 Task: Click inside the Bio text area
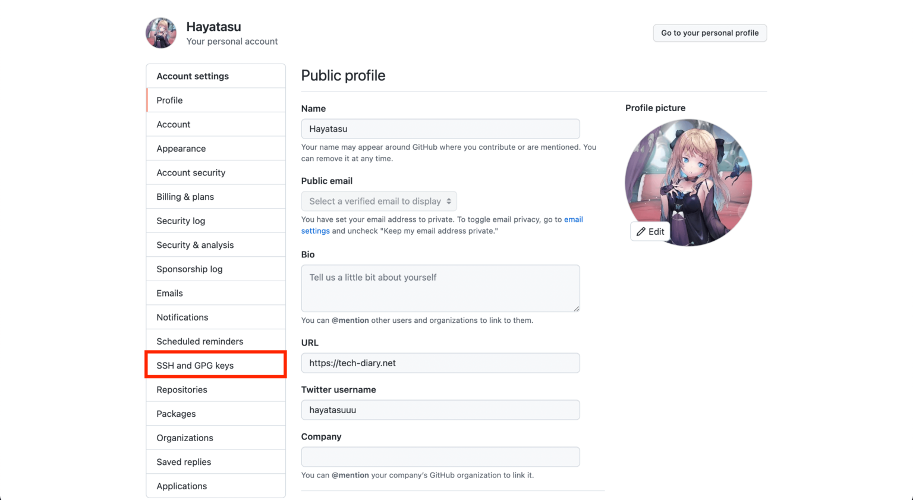(x=440, y=288)
